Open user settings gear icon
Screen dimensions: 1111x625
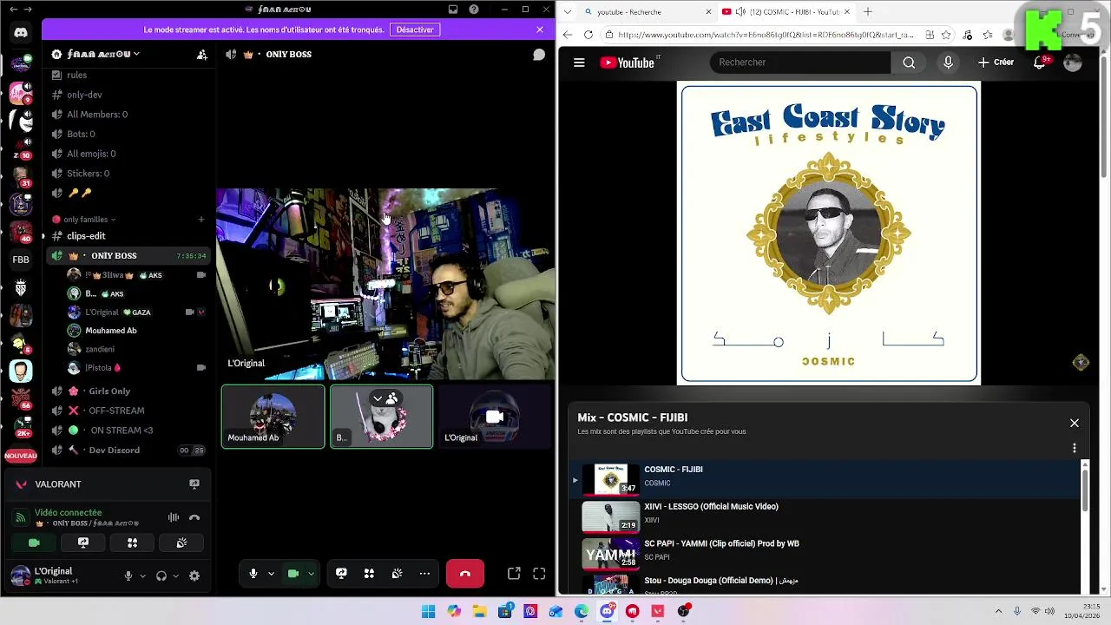pyautogui.click(x=194, y=576)
